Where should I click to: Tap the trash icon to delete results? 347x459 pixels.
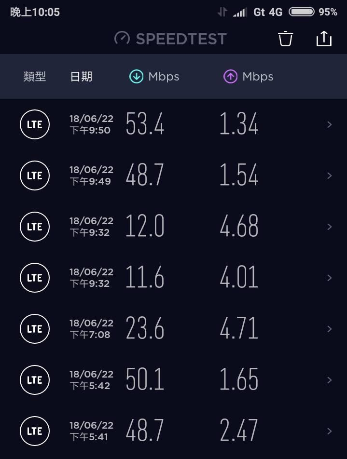pos(285,39)
